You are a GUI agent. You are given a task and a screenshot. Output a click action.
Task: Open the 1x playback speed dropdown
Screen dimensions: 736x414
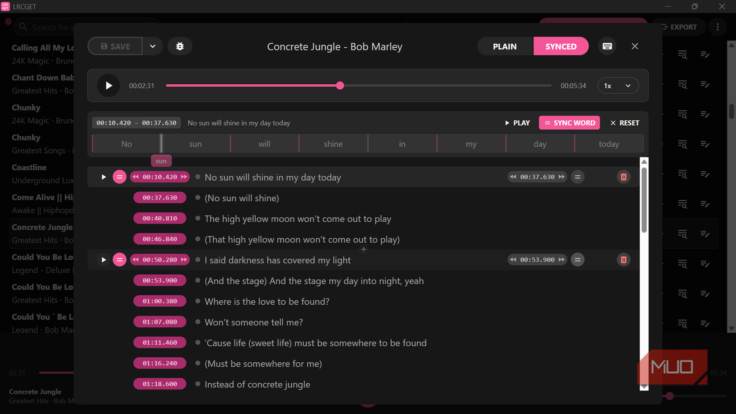tap(618, 86)
